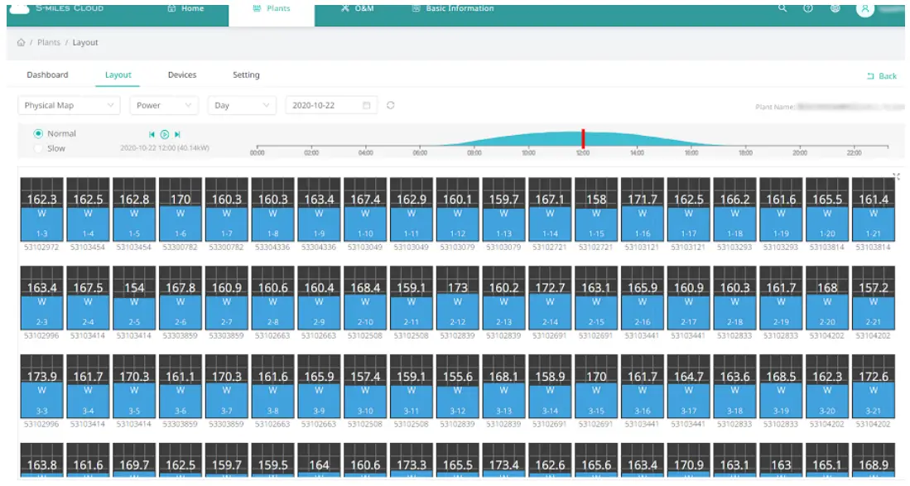Select the Slow playback speed radio
This screenshot has width=910, height=486.
pos(38,149)
